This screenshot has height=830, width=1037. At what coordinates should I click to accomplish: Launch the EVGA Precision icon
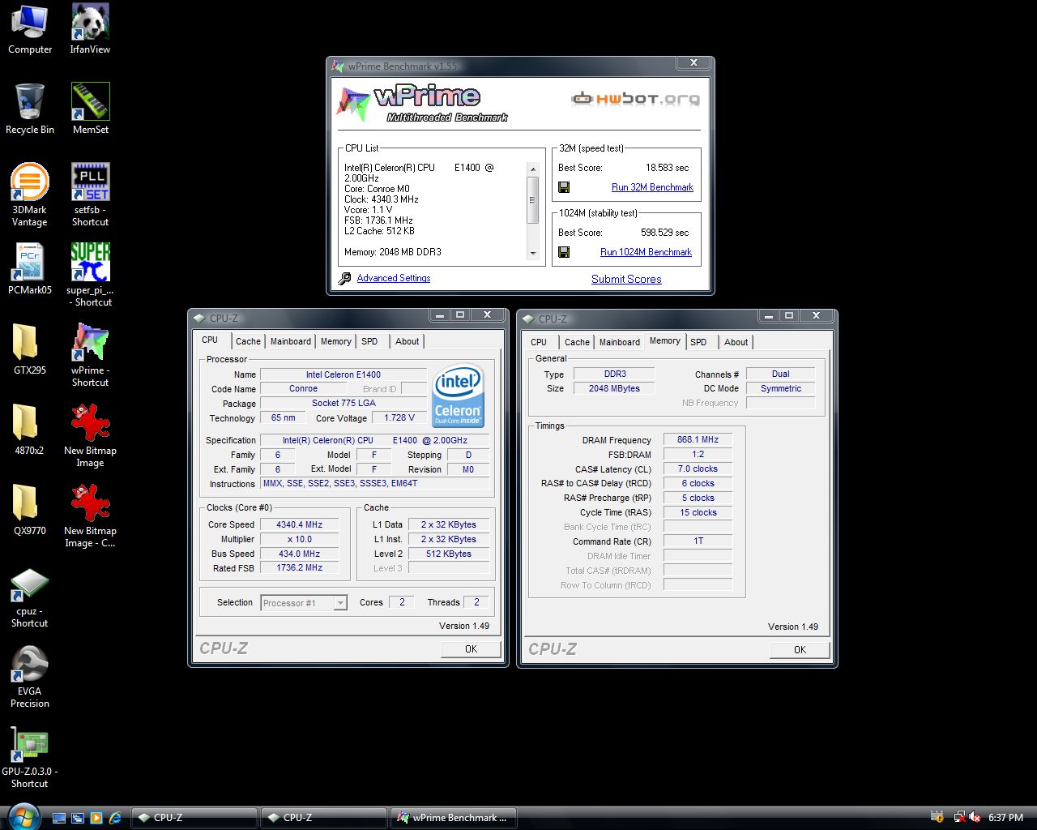(30, 678)
